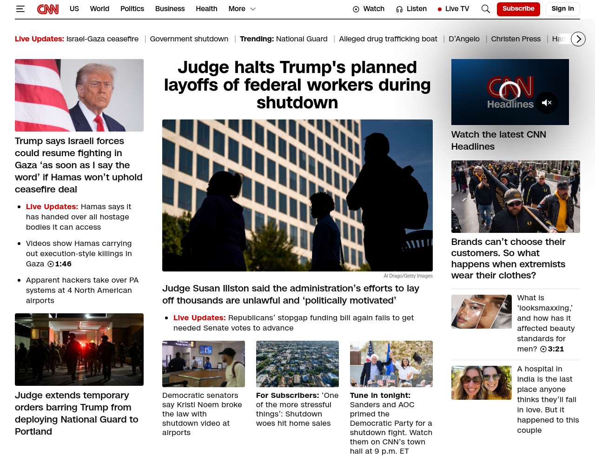This screenshot has width=595, height=476.
Task: Click the CNN logo
Action: click(x=48, y=9)
